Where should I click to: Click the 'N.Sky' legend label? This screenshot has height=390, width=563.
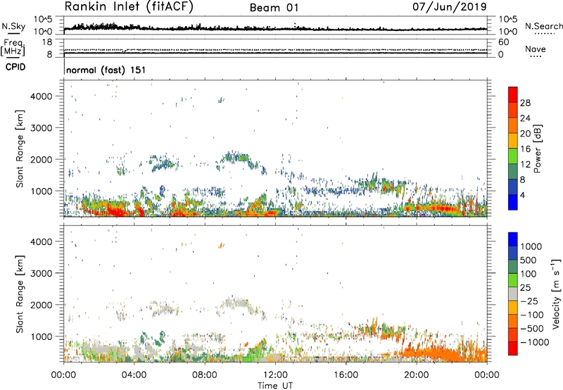coord(13,26)
